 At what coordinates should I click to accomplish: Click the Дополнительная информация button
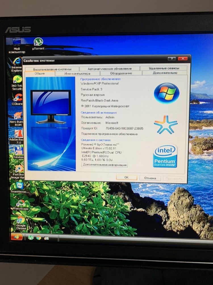(105, 165)
